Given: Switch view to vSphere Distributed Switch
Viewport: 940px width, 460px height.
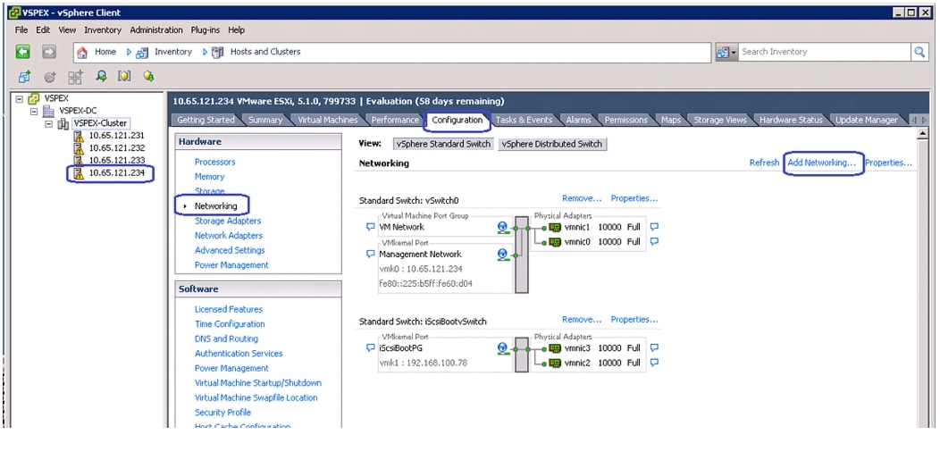Looking at the screenshot, I should (551, 144).
